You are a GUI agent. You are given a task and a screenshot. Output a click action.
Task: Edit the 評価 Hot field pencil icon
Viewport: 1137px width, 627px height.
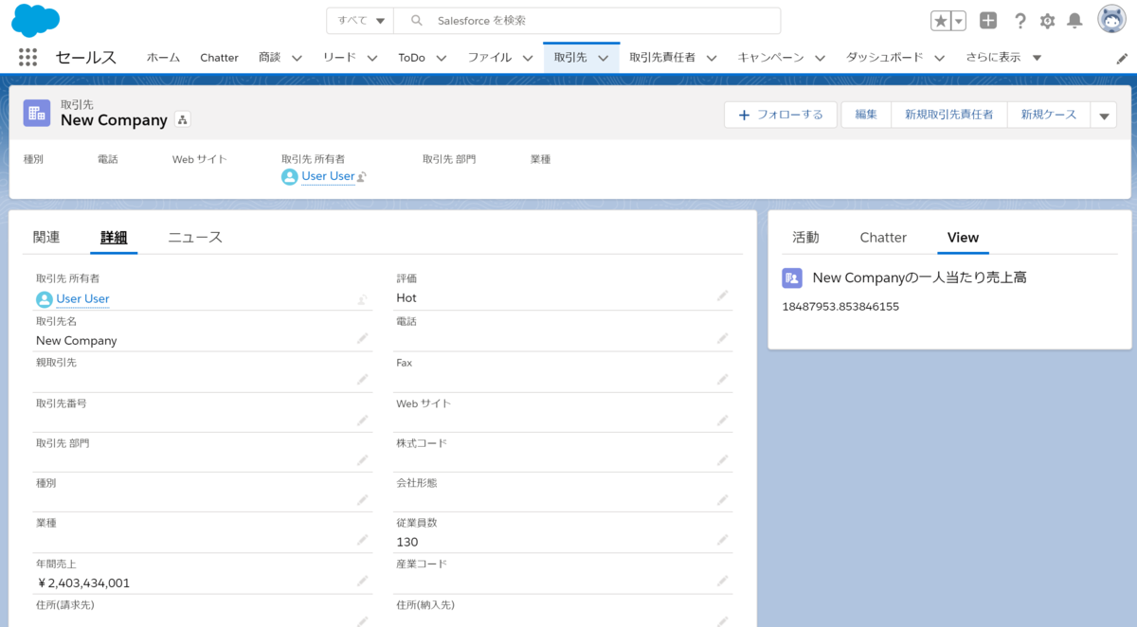(x=722, y=296)
